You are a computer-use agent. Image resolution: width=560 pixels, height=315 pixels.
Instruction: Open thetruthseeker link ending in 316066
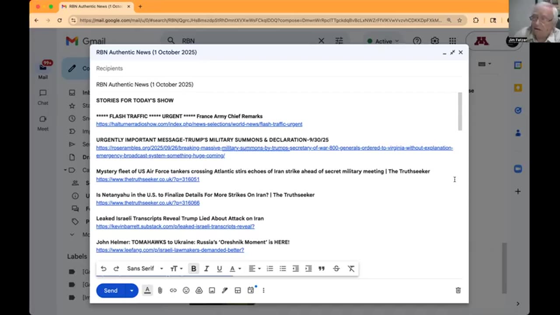(148, 203)
